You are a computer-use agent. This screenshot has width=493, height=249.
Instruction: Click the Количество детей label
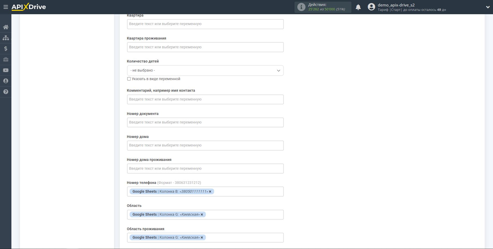point(143,61)
